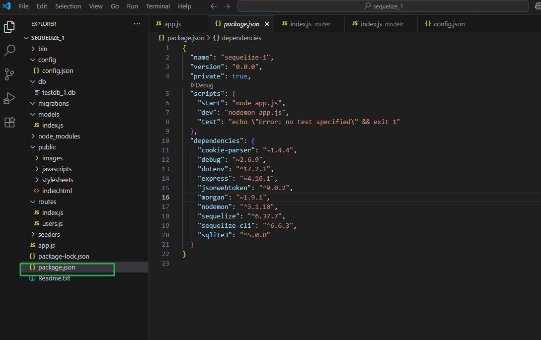Switch to the index.js models tab
The width and height of the screenshot is (541, 340).
(x=381, y=24)
